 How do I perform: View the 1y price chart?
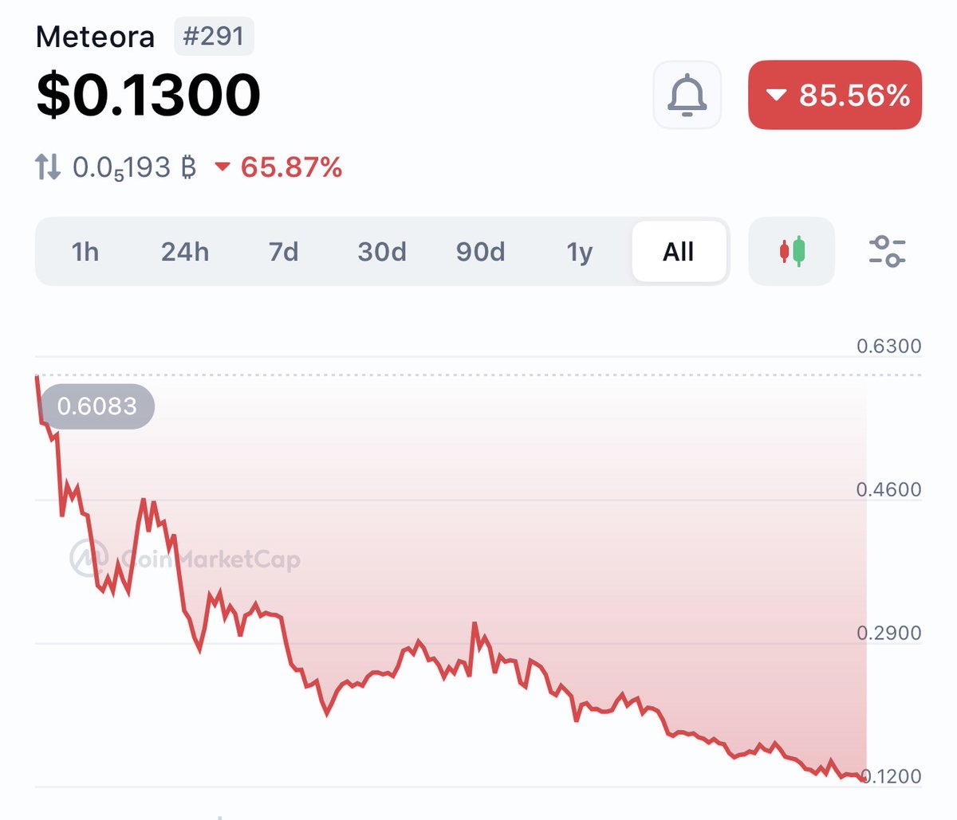coord(580,252)
